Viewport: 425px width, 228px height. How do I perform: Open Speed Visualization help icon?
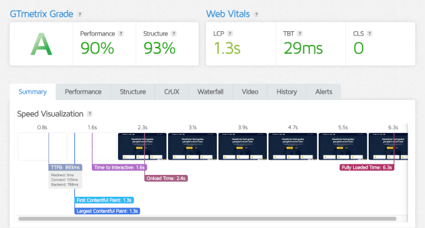89,114
